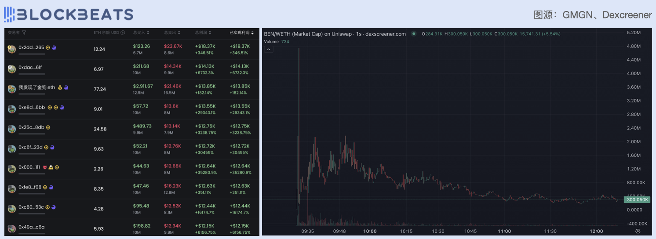
Task: Click the avatar of trader 0xe8d...6bb
Action: [x=12, y=109]
